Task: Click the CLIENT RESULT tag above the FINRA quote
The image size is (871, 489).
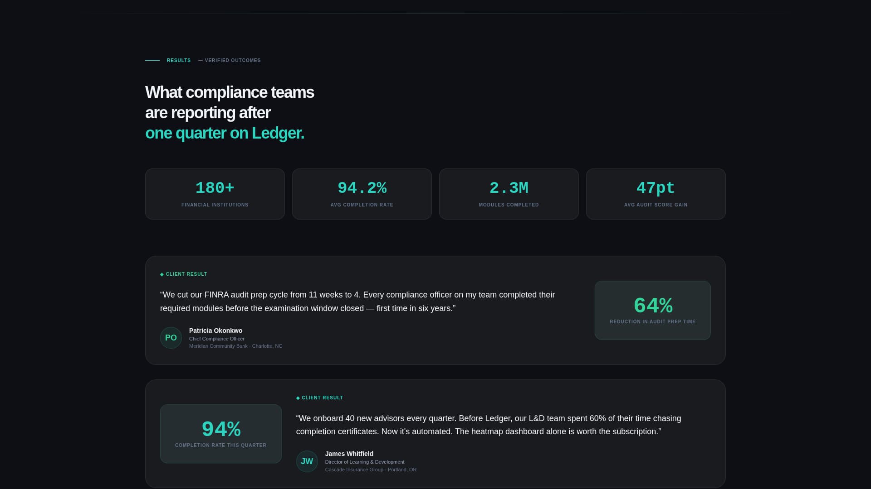Action: point(184,274)
